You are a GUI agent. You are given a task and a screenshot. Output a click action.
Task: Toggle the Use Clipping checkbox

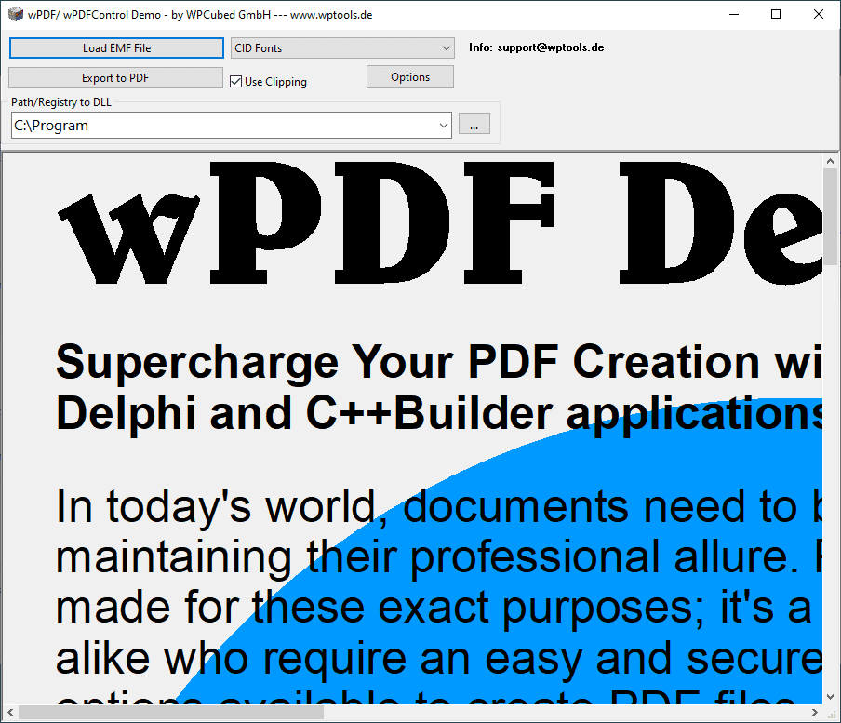pyautogui.click(x=235, y=82)
